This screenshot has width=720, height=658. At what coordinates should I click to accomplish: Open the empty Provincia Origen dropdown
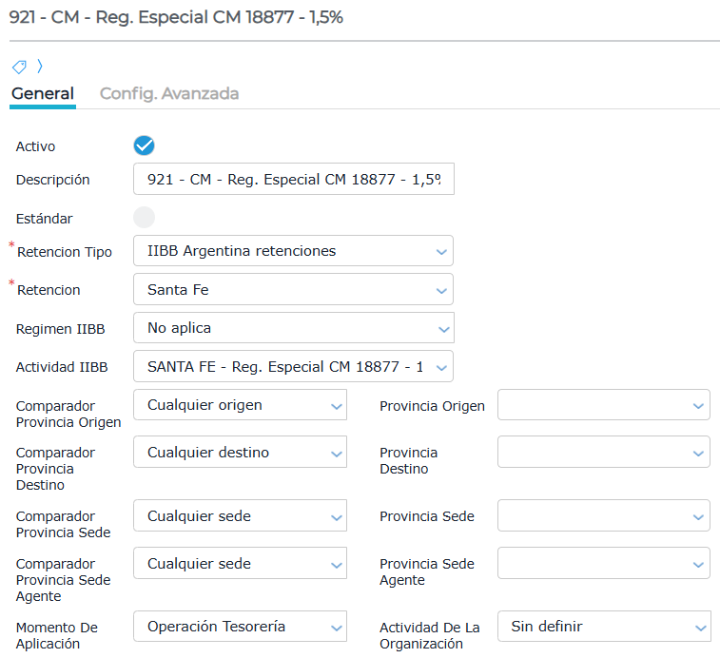coord(603,405)
